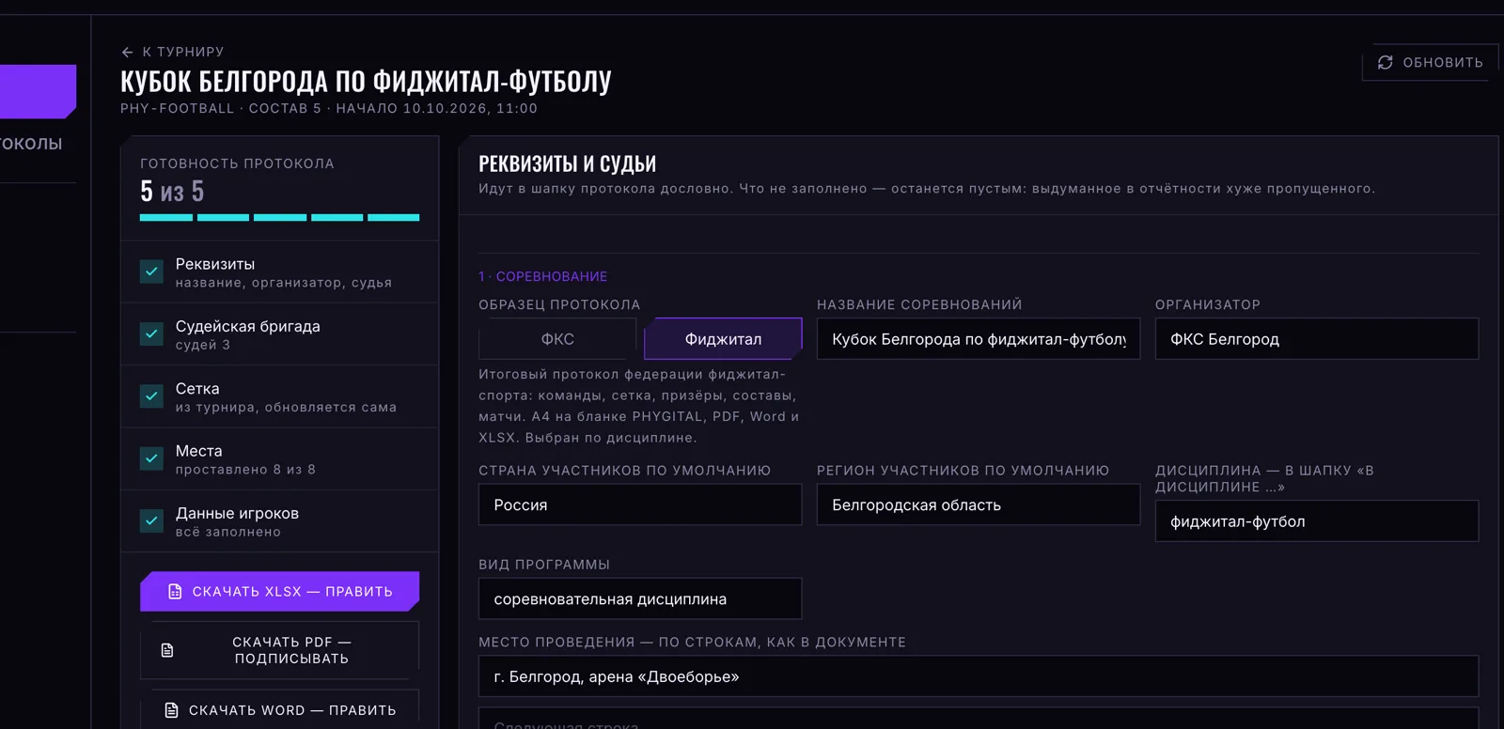Click the «Реквизиты и судьи» panel heading
Image resolution: width=1504 pixels, height=729 pixels.
pos(568,163)
